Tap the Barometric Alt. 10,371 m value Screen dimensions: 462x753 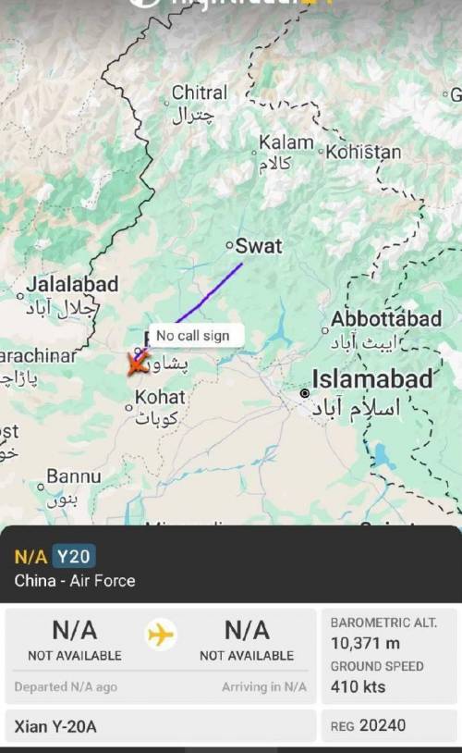(x=366, y=643)
